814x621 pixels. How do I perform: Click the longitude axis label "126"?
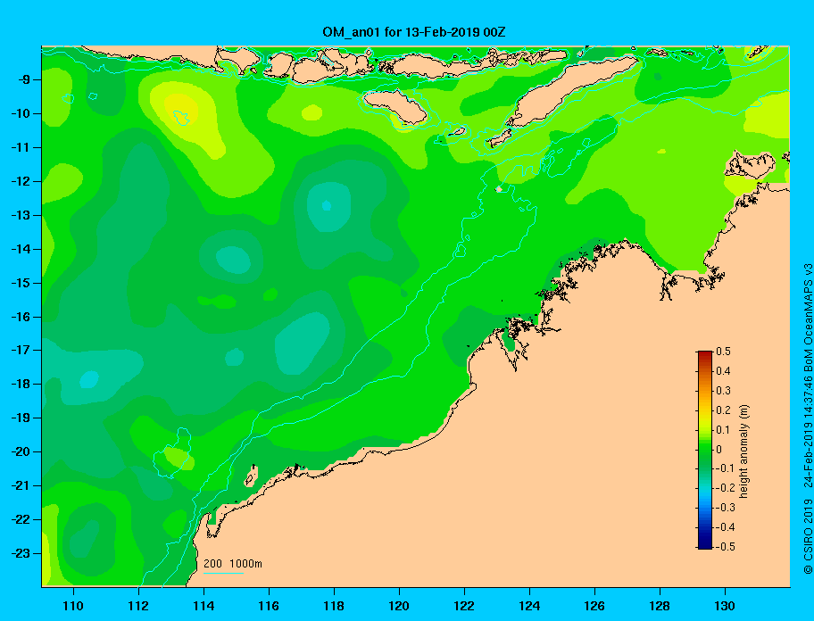594,606
